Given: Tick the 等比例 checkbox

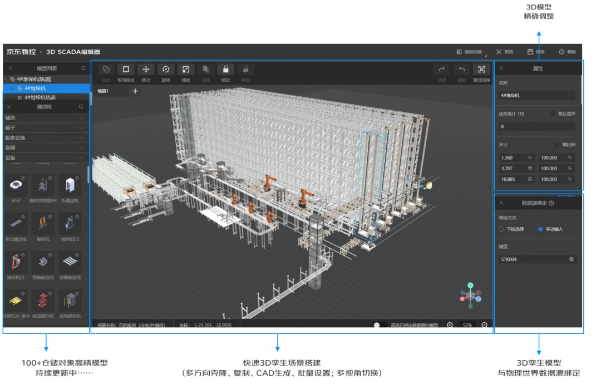Looking at the screenshot, I should coord(557,145).
